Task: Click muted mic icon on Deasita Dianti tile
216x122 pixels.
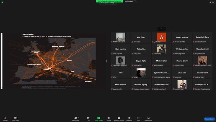Action: (x=173, y=65)
